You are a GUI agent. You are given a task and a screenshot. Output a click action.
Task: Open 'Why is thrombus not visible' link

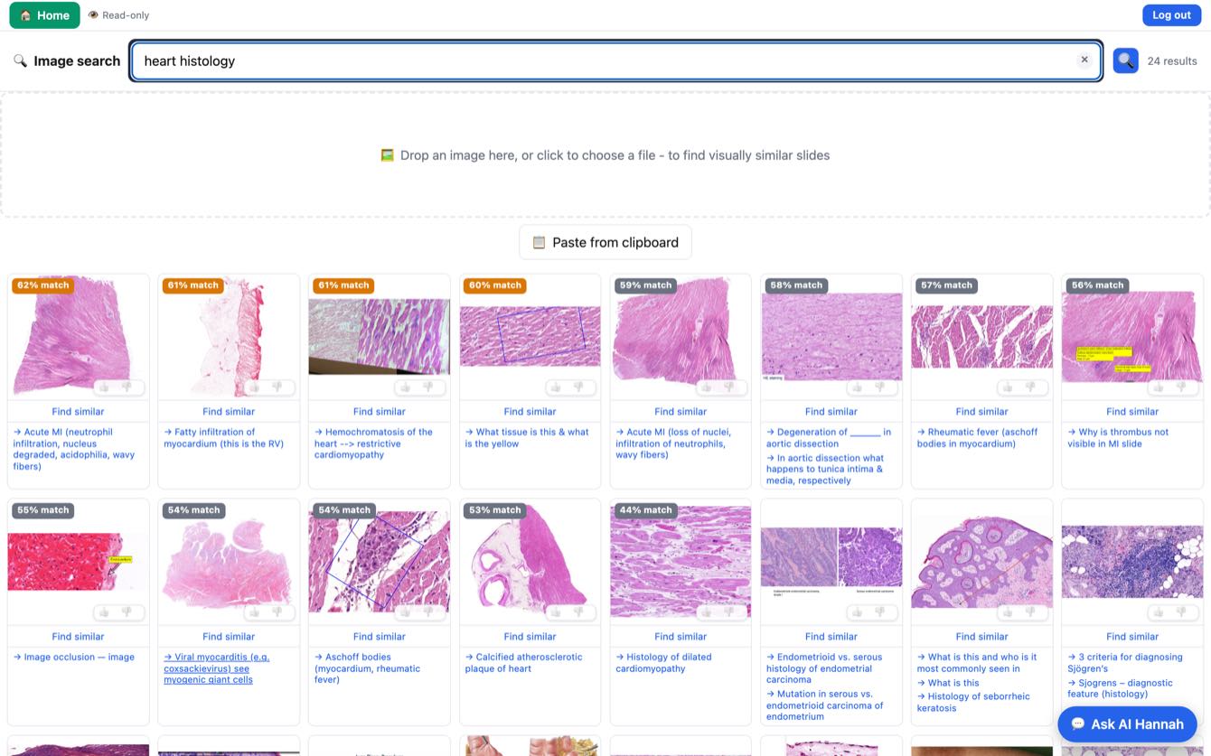point(1118,438)
